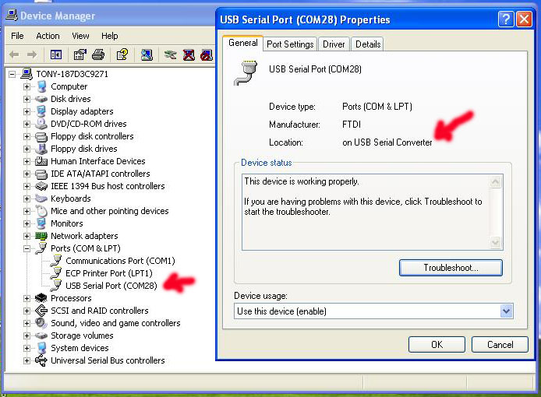The image size is (541, 397).
Task: Collapse the Ports (COM & LPT) node
Action: click(x=27, y=248)
